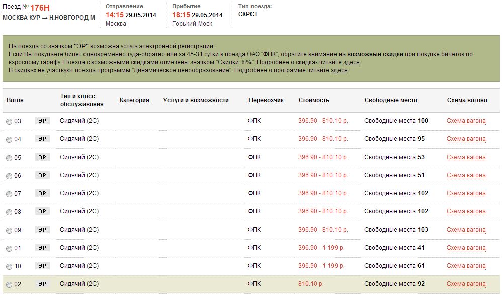Click the ЭР icon in wagon 06 row
Image resolution: width=502 pixels, height=298 pixels.
tap(42, 175)
